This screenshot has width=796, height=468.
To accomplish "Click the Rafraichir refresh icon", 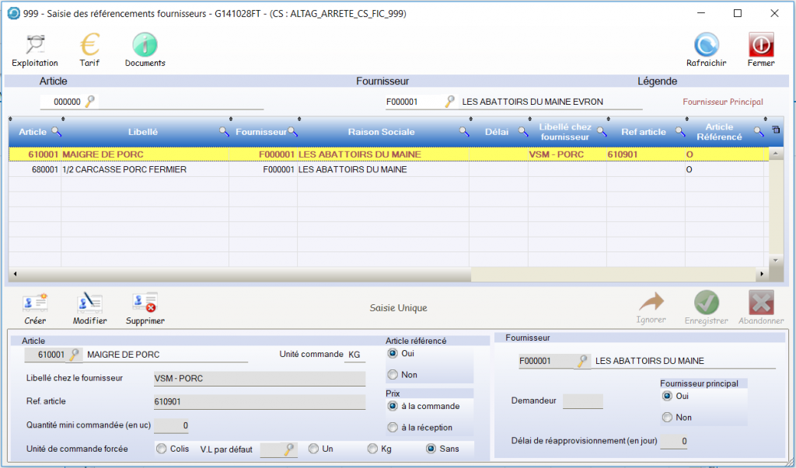I will [706, 45].
